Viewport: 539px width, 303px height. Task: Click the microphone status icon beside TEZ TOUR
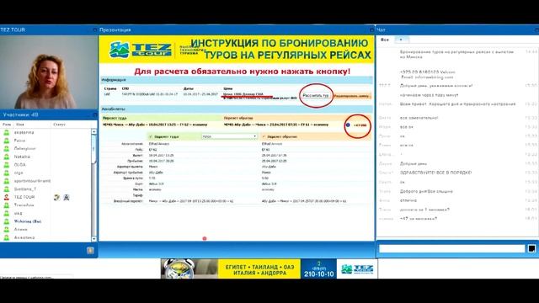point(57,197)
